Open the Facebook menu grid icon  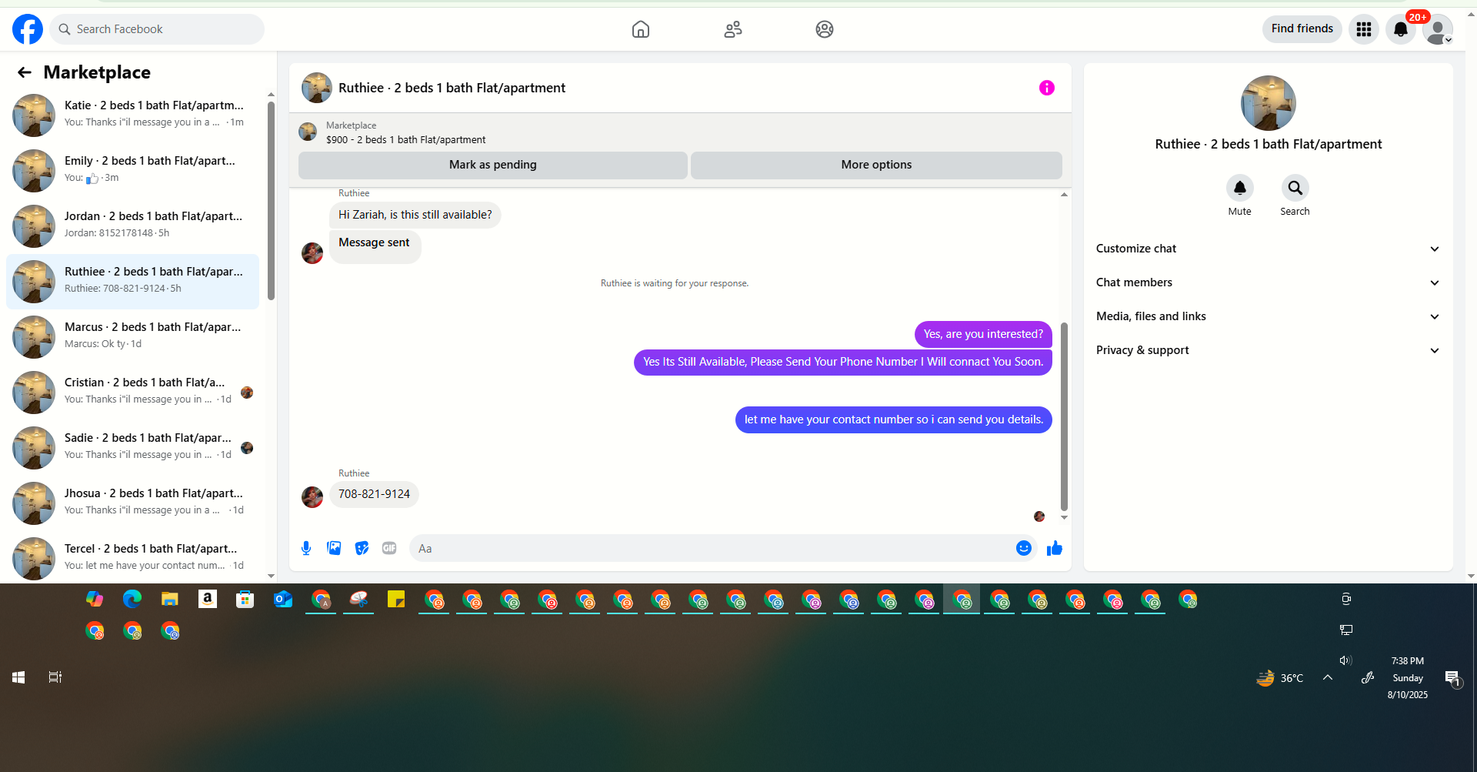[1364, 29]
